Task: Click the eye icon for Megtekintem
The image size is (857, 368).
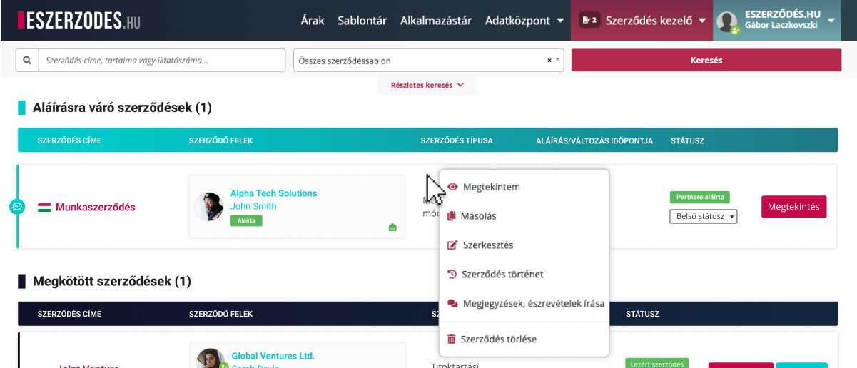Action: [452, 187]
